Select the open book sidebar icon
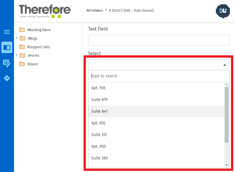 (7, 47)
